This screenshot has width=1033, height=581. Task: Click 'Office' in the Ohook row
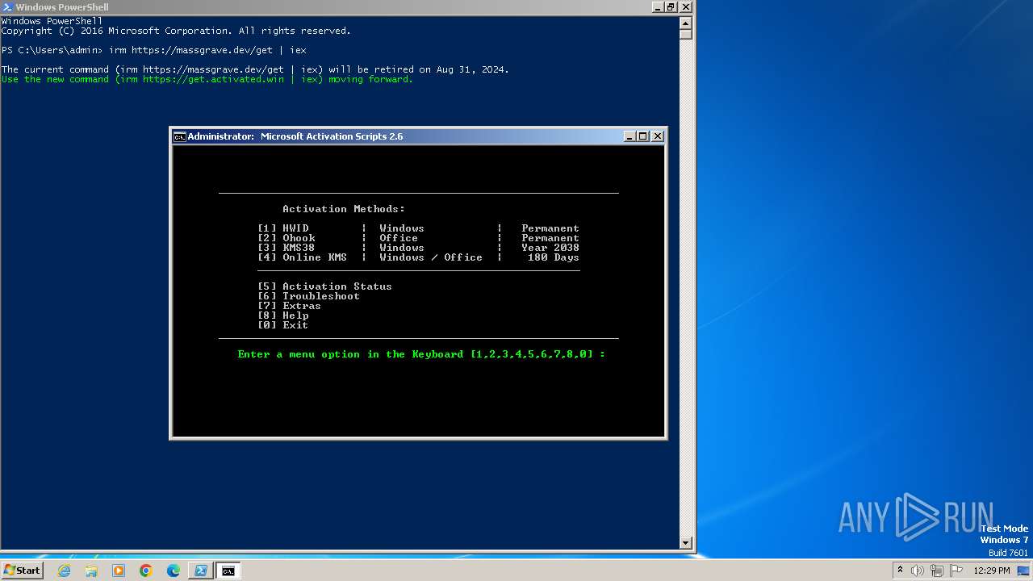[399, 238]
